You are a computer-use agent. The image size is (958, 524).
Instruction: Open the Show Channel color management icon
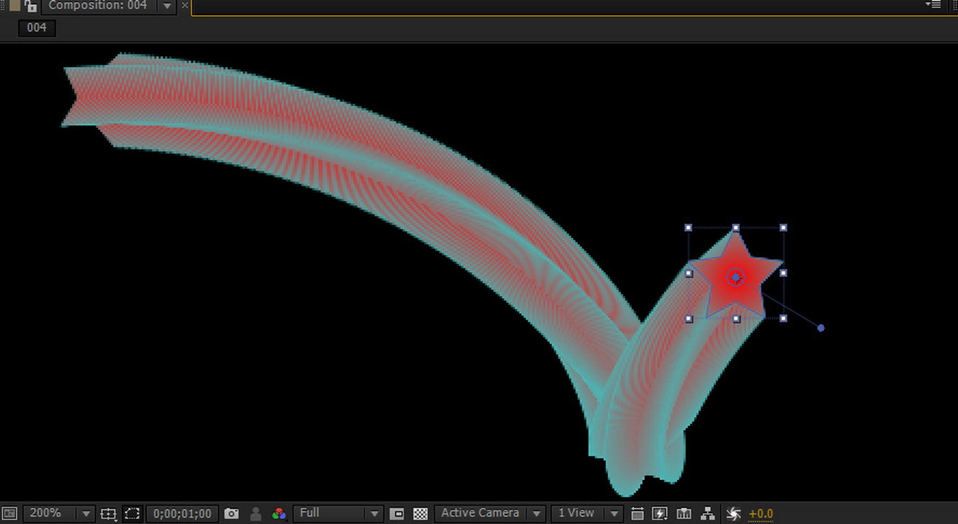coord(279,513)
